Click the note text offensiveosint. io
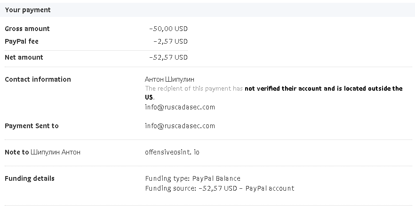 click(x=172, y=152)
